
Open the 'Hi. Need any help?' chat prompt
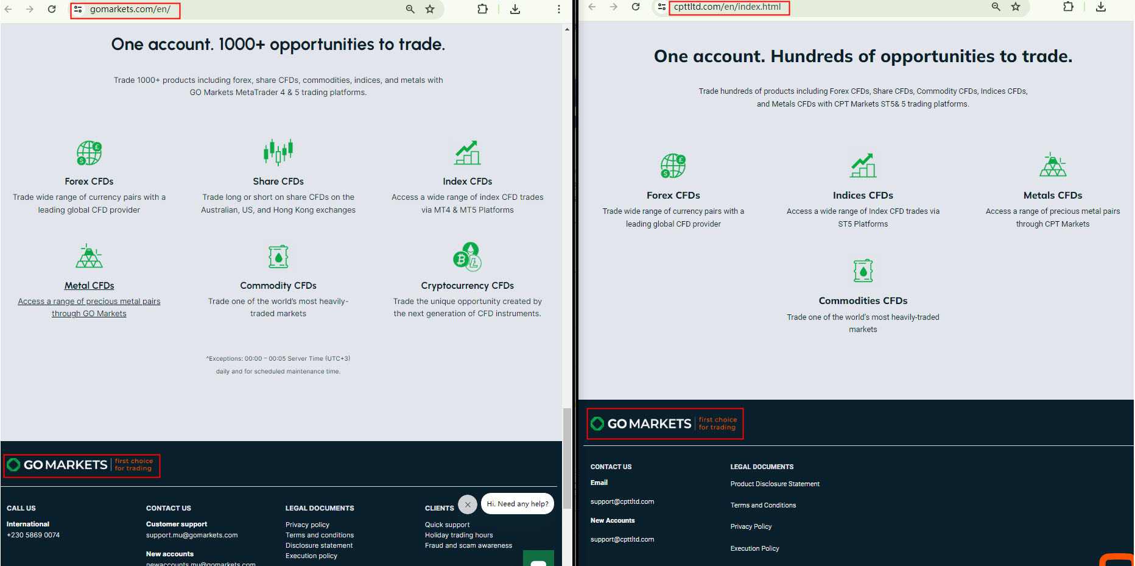[518, 504]
